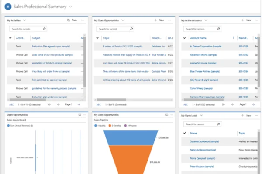Open 8 orders of Product SKU JJ202 opportunity
The image size is (262, 174).
(123, 46)
